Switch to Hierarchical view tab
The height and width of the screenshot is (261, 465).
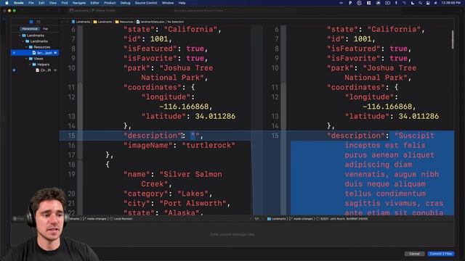(30, 29)
